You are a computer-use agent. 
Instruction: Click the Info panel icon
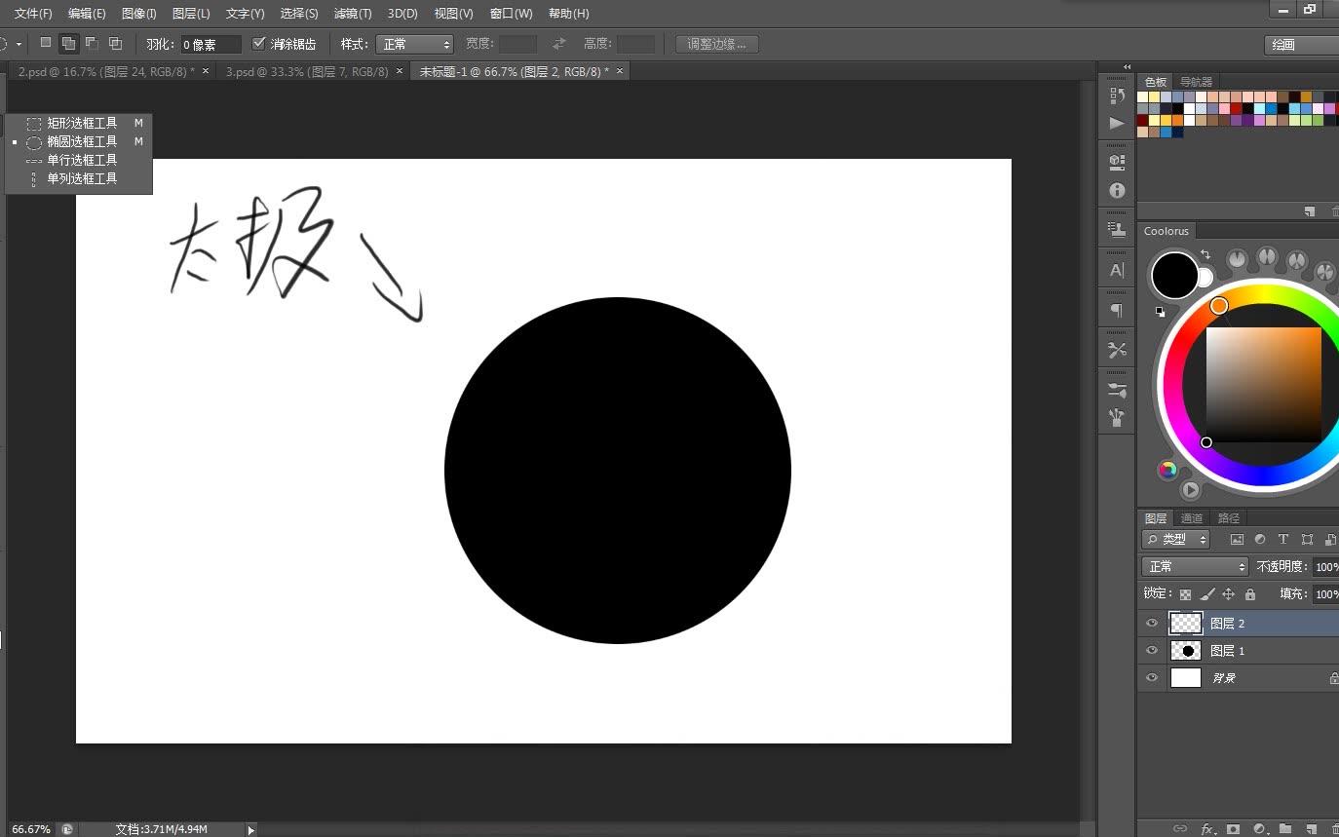[x=1116, y=190]
